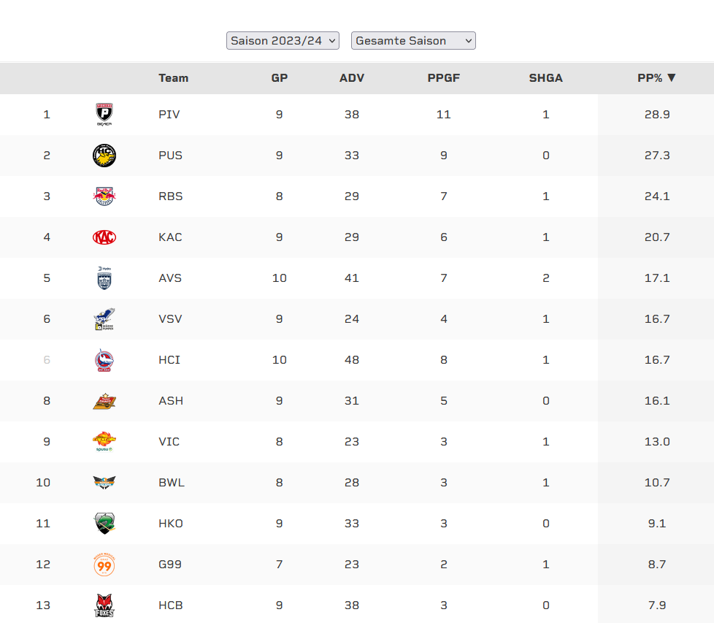The height and width of the screenshot is (623, 714).
Task: Sort by the SHGA column header
Action: click(546, 78)
